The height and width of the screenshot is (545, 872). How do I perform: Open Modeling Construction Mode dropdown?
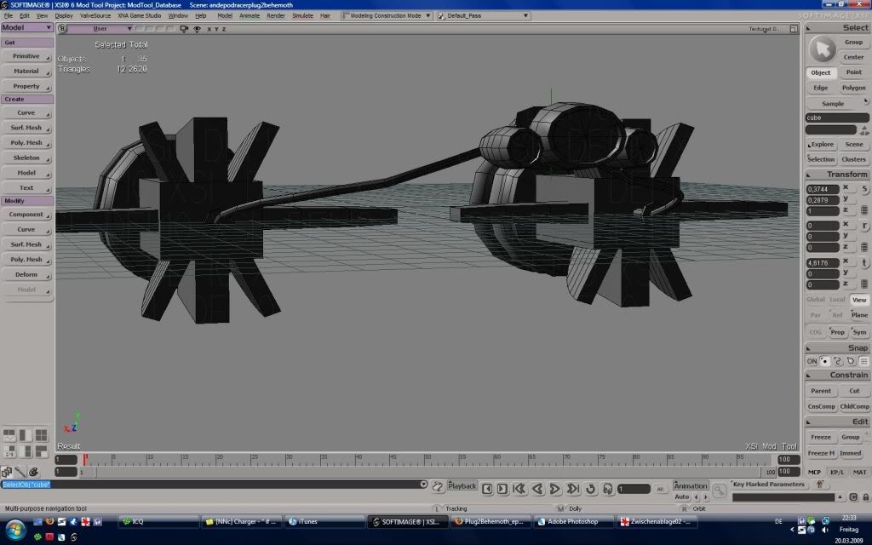coord(387,15)
